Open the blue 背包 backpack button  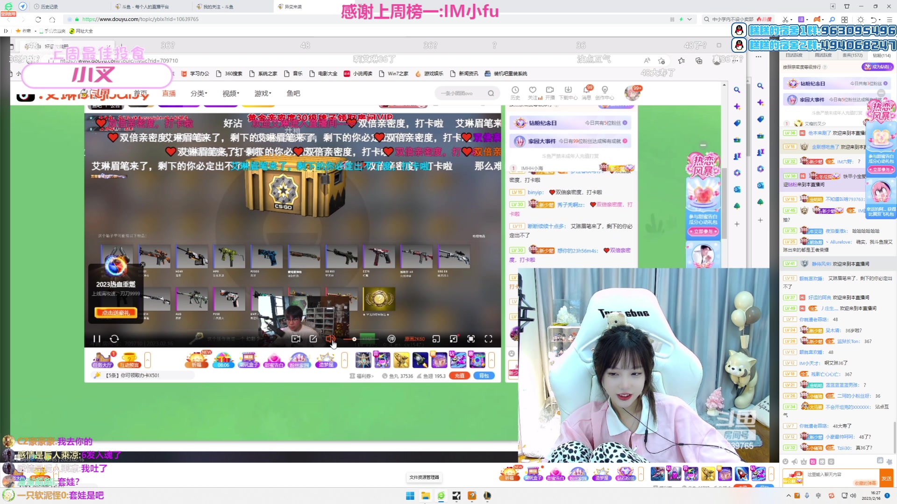[484, 376]
